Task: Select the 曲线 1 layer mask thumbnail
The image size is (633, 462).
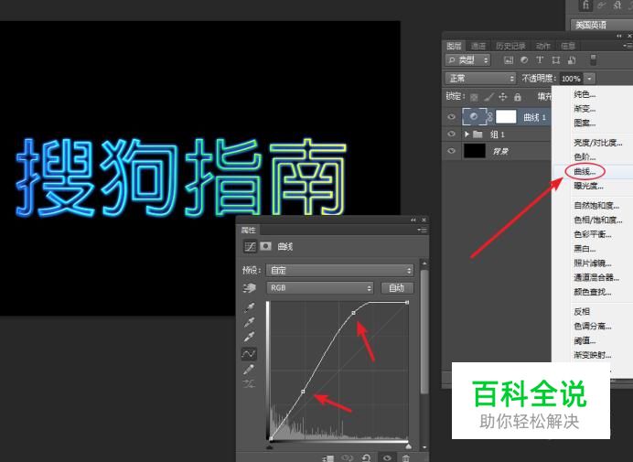Action: click(506, 117)
